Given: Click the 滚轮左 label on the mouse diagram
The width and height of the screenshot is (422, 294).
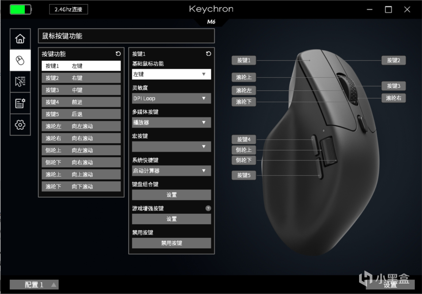Looking at the screenshot, I should (x=244, y=90).
